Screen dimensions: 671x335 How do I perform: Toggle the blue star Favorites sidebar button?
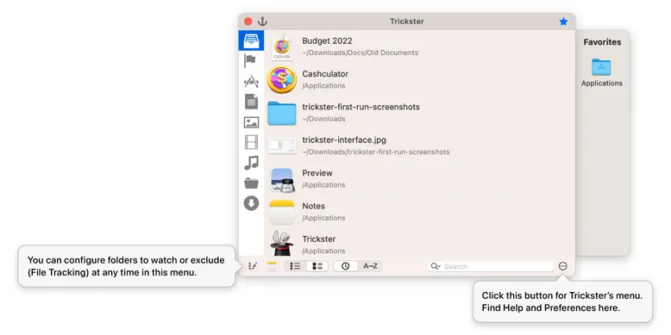(563, 22)
